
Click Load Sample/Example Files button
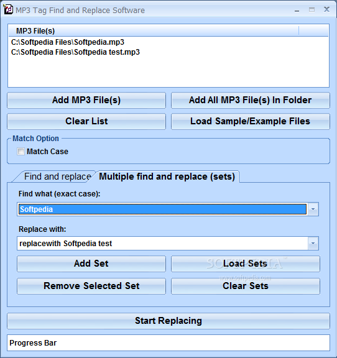coord(251,121)
